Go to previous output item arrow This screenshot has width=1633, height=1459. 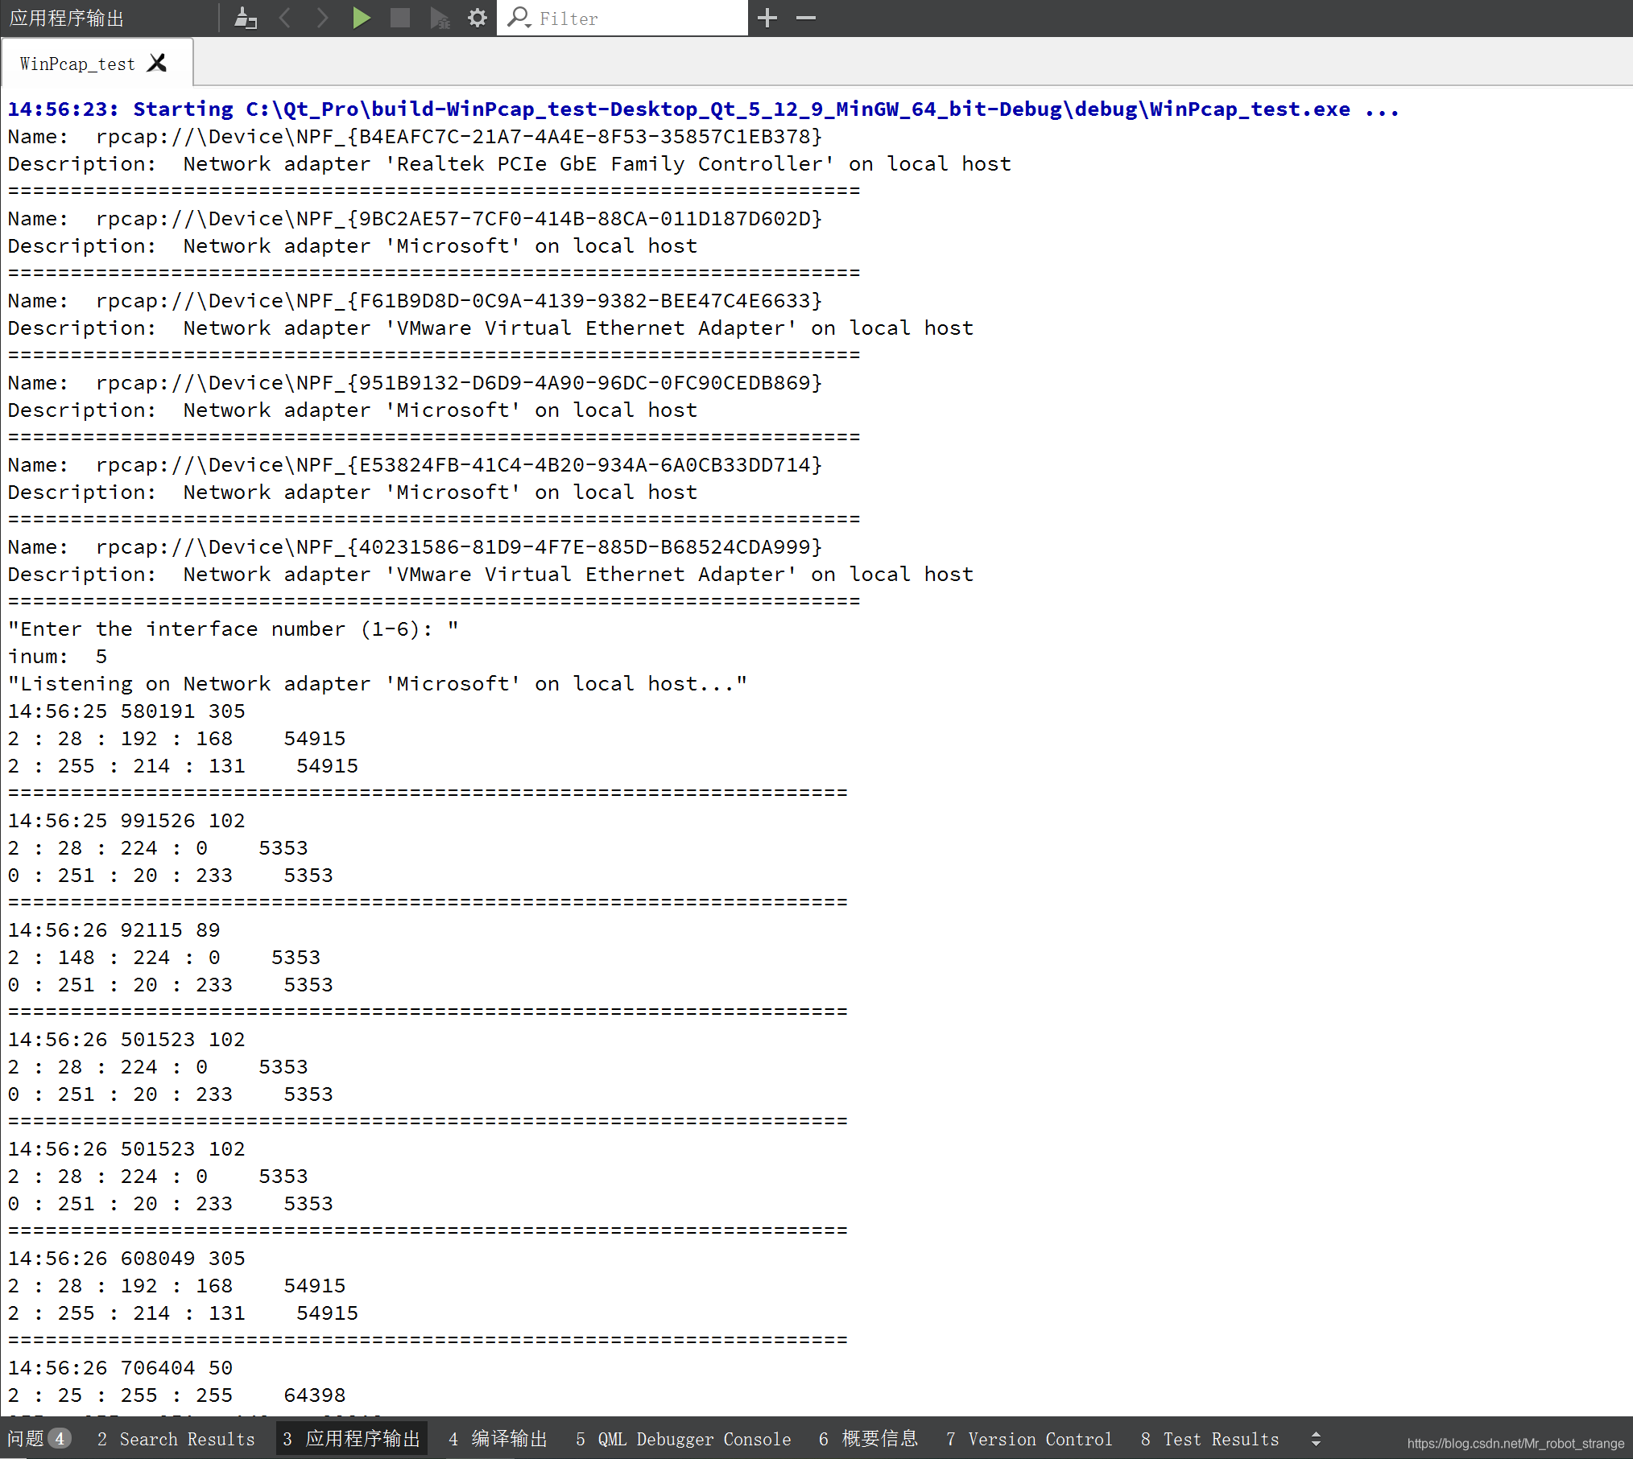[x=284, y=18]
